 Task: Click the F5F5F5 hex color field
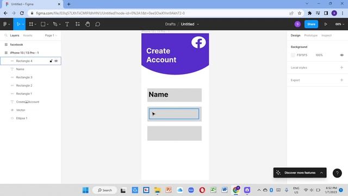302,55
